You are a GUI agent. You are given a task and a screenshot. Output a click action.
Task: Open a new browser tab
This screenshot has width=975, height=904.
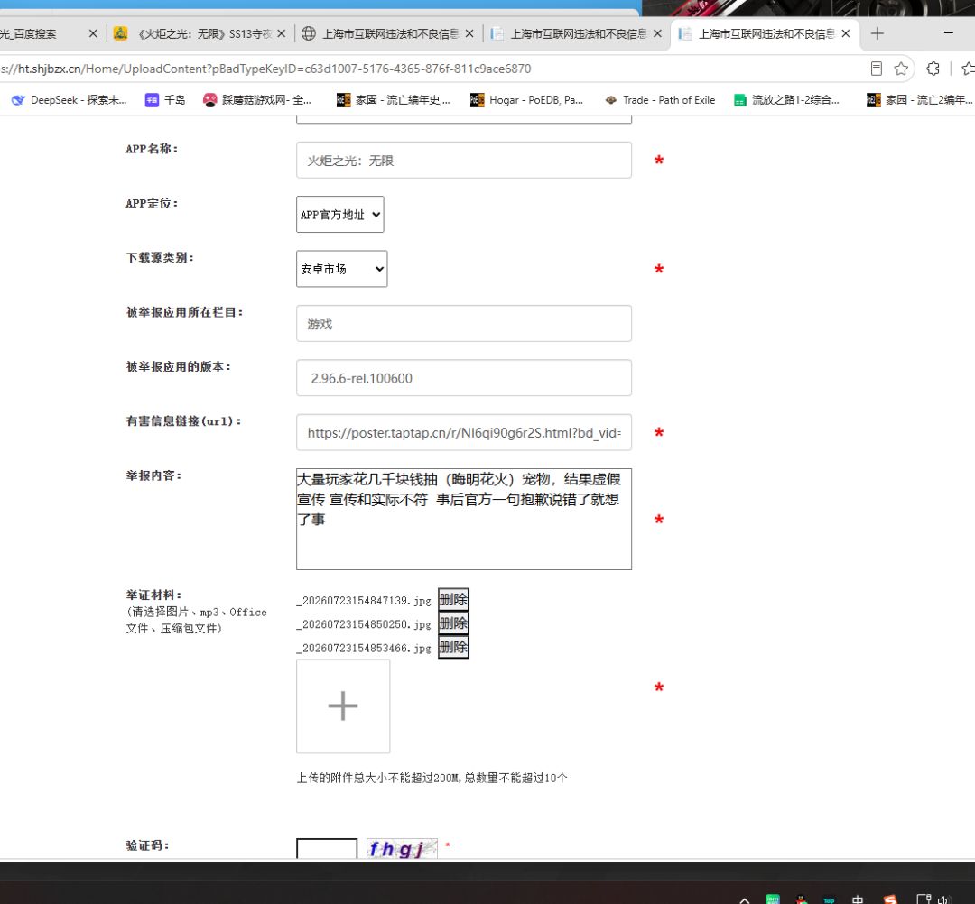click(x=877, y=33)
